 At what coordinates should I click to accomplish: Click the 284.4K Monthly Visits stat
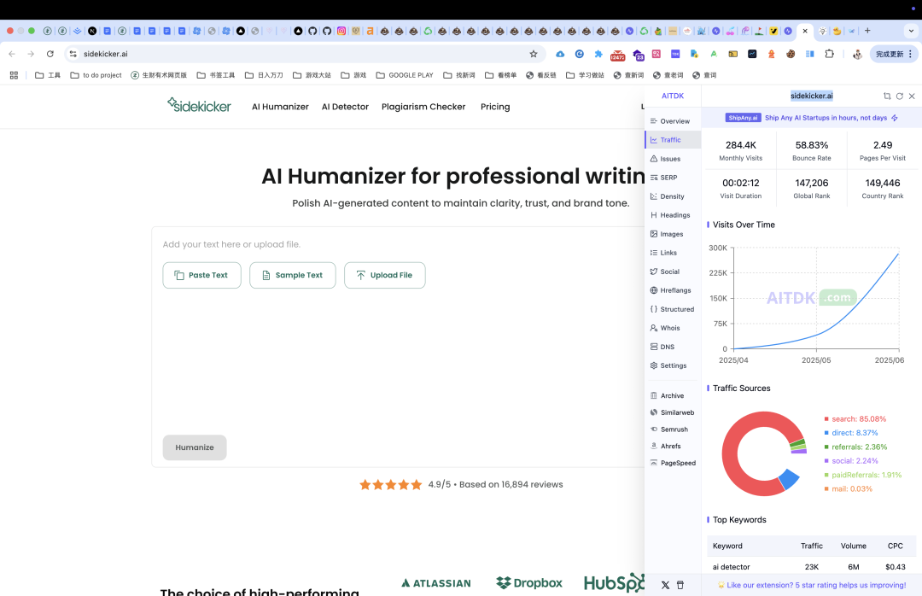(x=741, y=150)
